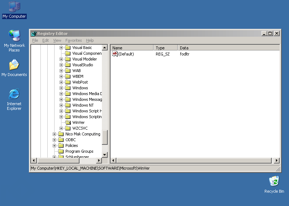
Task: Click the Windows NT folder icon
Action: (x=68, y=105)
